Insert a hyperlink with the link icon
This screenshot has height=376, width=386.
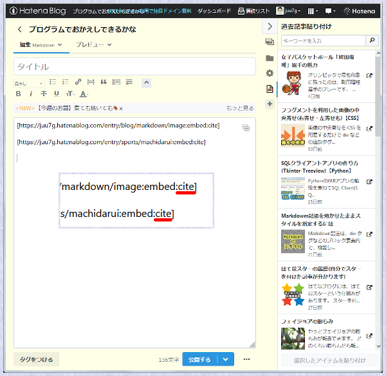point(78,82)
